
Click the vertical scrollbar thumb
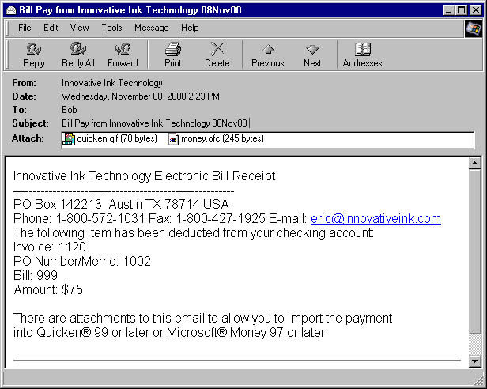475,251
